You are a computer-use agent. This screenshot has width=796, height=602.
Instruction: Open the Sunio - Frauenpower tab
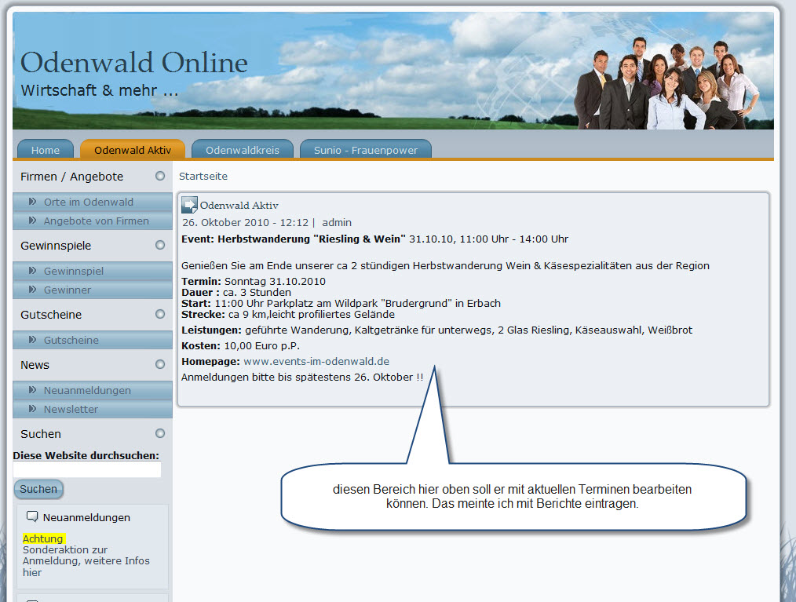366,150
